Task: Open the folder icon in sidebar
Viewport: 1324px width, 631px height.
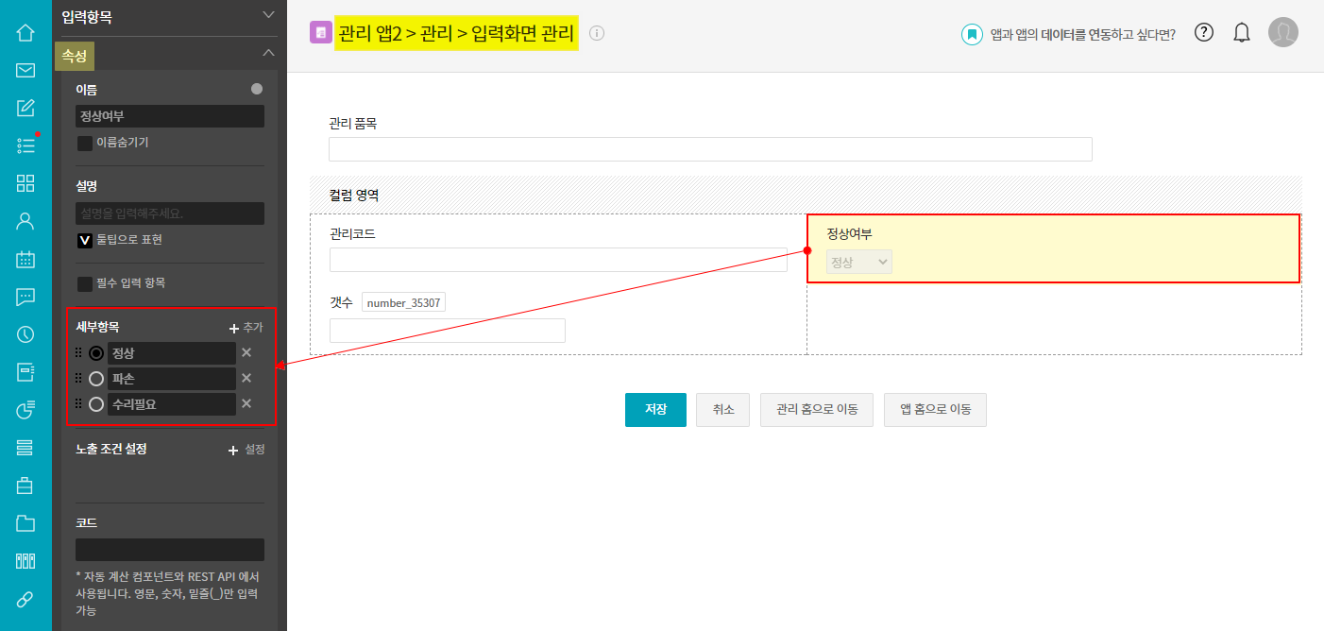Action: coord(25,523)
